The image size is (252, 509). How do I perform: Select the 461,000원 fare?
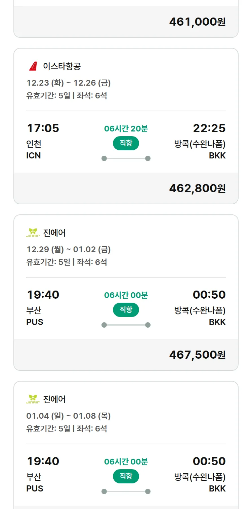[197, 22]
